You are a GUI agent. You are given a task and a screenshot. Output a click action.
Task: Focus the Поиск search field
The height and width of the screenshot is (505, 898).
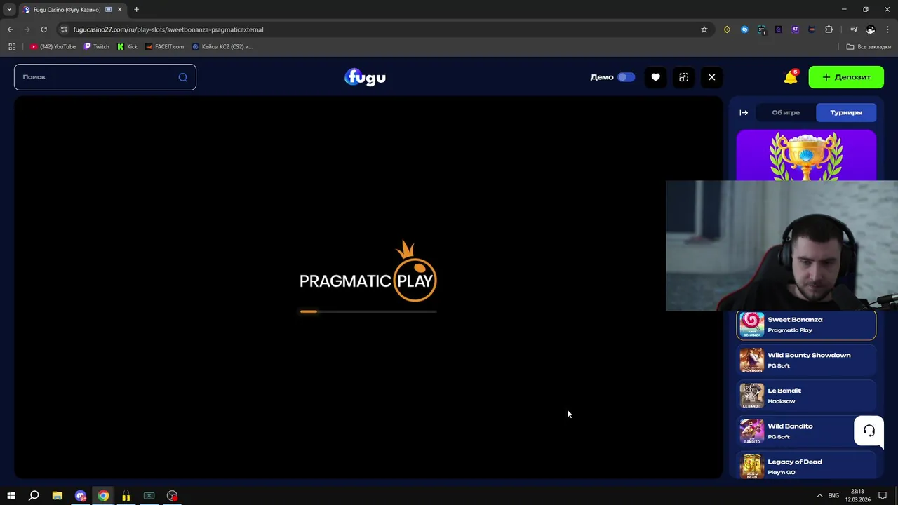pos(105,77)
